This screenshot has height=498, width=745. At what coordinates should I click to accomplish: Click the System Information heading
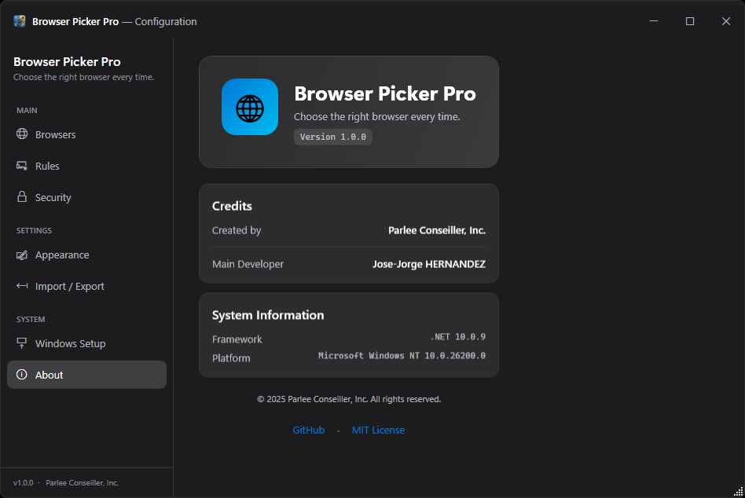pyautogui.click(x=268, y=315)
